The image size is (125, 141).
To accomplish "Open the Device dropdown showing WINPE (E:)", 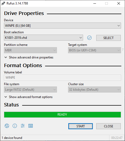I will 62,26.
